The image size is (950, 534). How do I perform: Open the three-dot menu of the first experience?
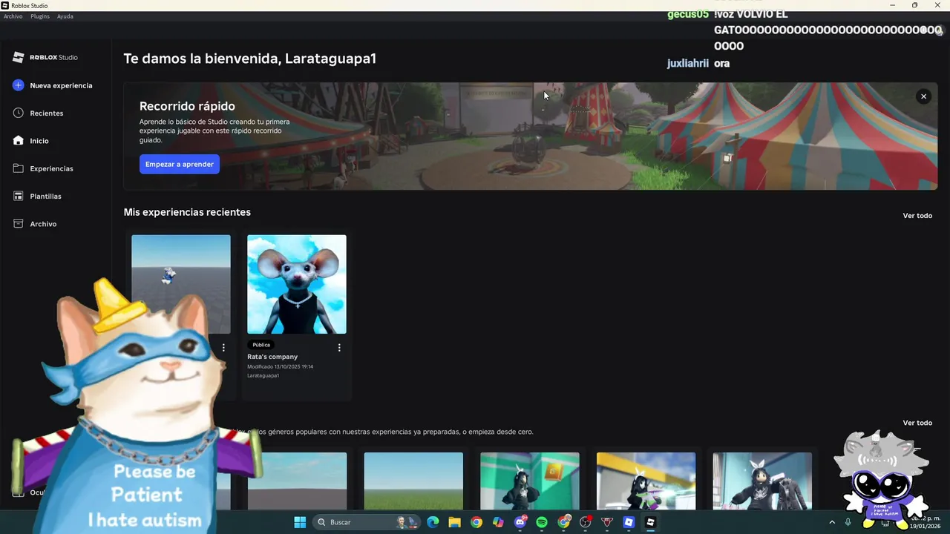click(x=223, y=348)
